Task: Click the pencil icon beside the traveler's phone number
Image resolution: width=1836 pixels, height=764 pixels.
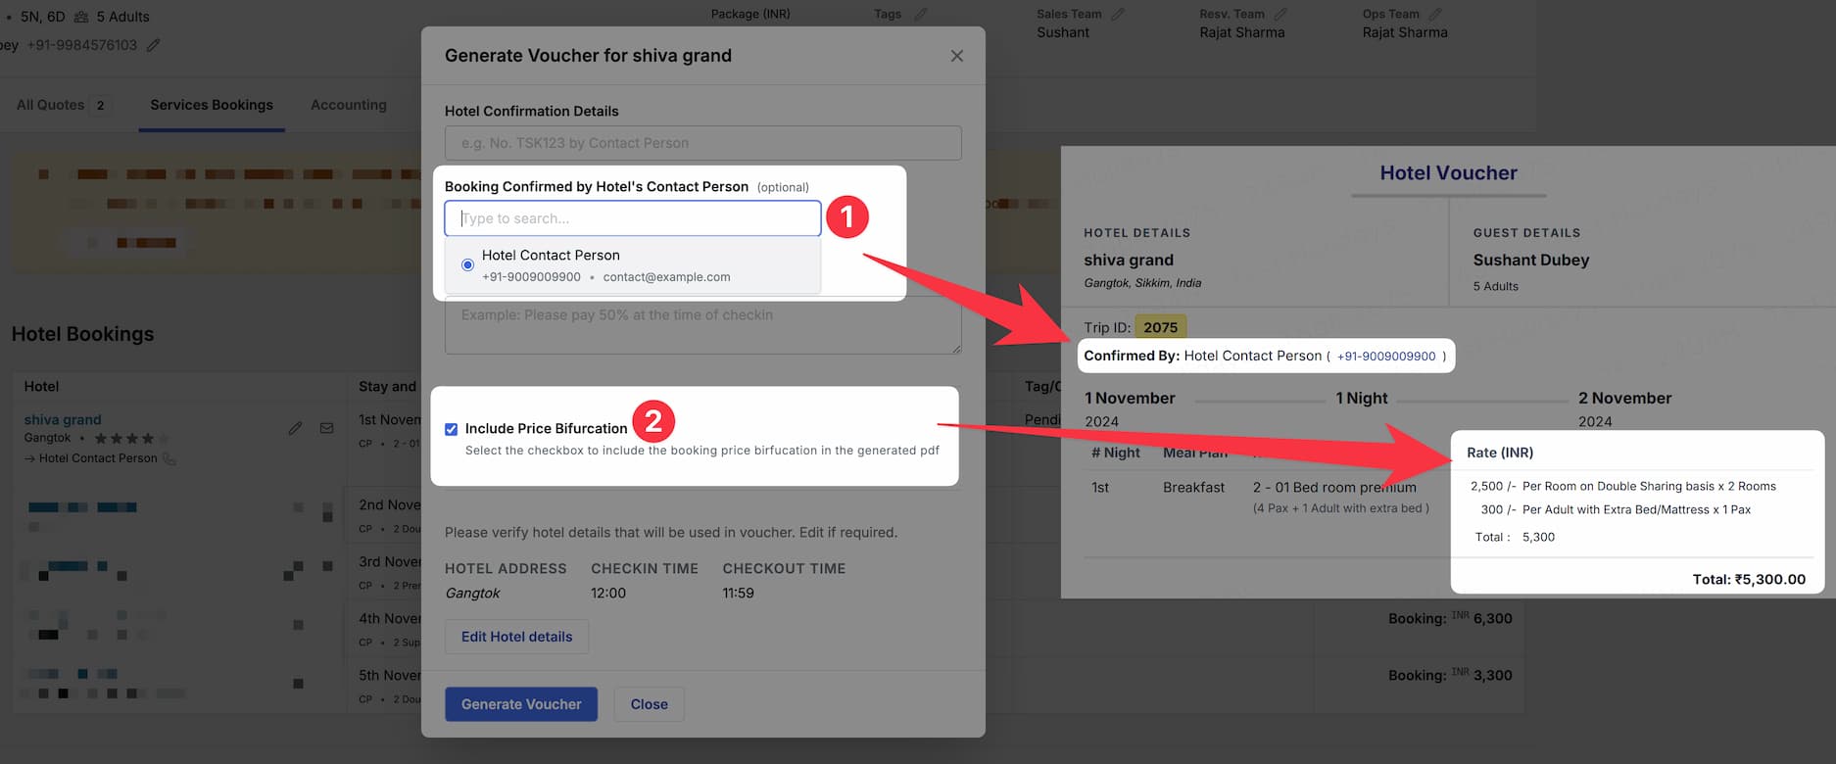Action: coord(154,45)
